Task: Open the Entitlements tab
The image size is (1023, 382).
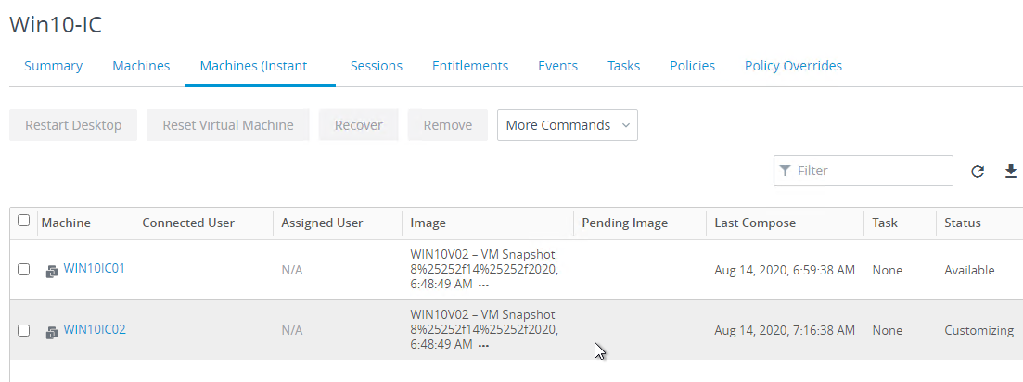Action: pos(470,66)
